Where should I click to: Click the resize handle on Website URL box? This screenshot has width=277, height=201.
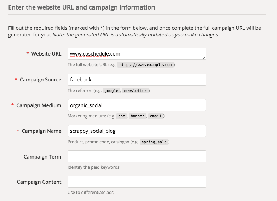click(204, 58)
